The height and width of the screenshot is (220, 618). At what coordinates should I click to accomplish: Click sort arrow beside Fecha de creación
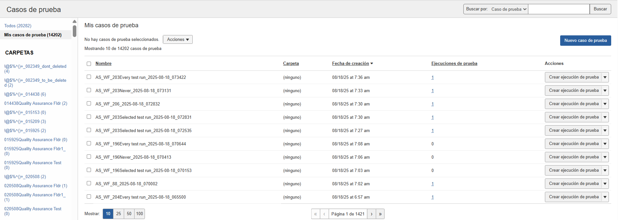tap(372, 64)
